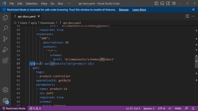Image resolution: width=198 pixels, height=111 pixels.
Task: Click errors and warnings count indicator
Action: coord(35,108)
